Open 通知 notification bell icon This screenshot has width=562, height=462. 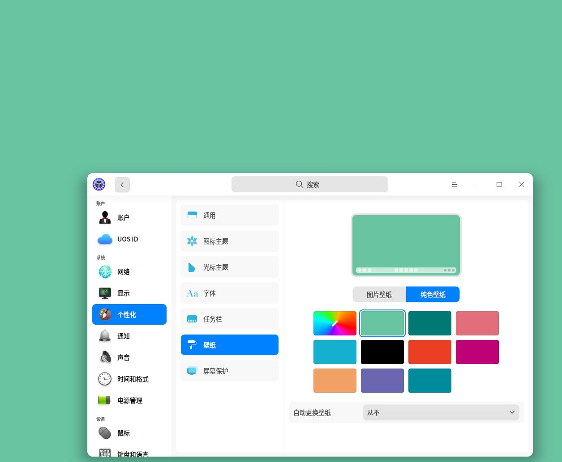pos(105,336)
